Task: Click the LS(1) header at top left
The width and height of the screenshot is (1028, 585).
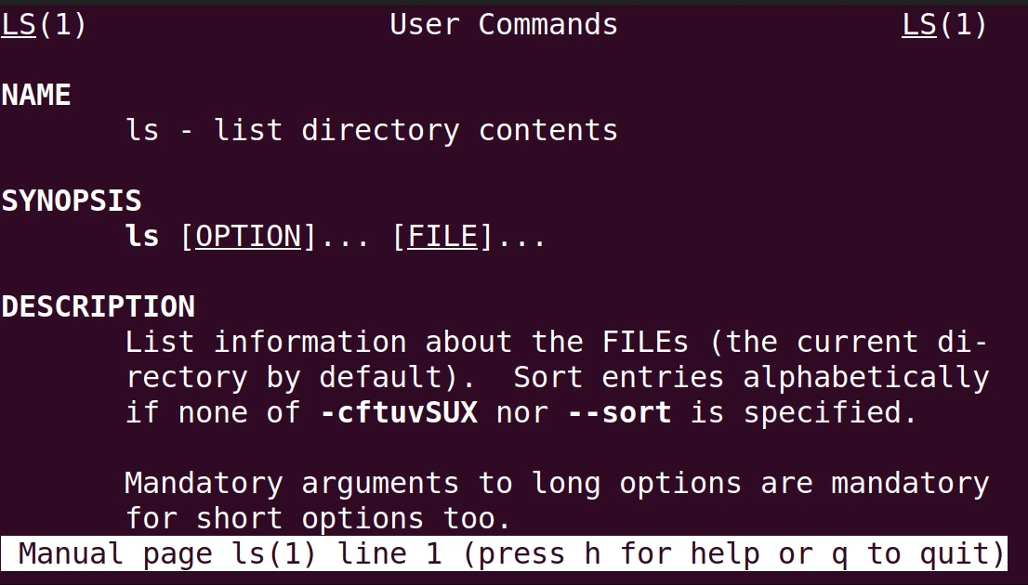Action: (44, 25)
